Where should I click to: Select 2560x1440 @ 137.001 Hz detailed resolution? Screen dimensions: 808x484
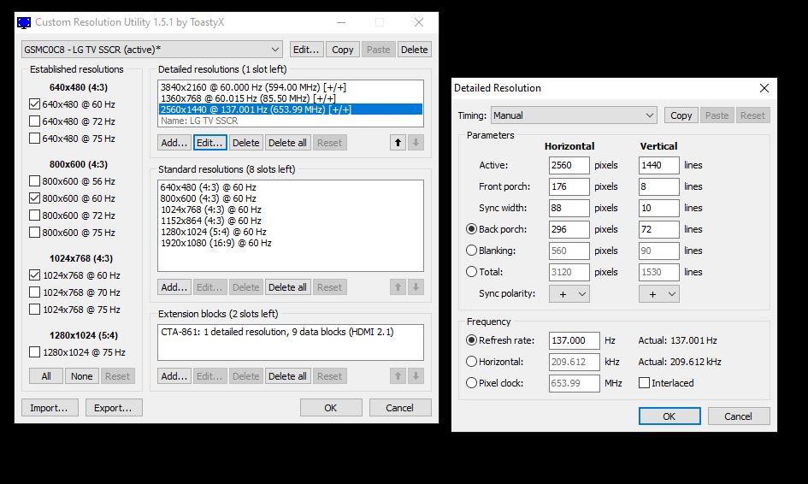click(x=291, y=109)
